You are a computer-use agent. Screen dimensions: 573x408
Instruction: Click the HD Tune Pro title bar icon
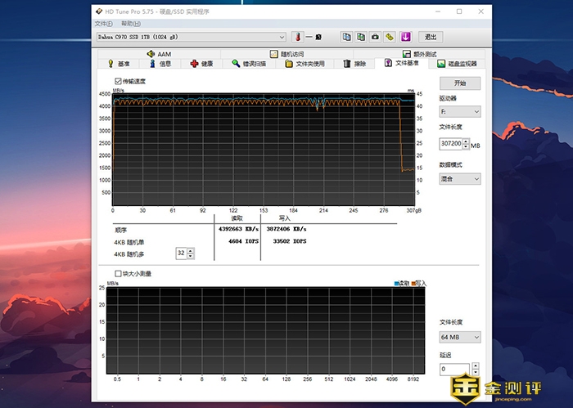click(x=99, y=11)
